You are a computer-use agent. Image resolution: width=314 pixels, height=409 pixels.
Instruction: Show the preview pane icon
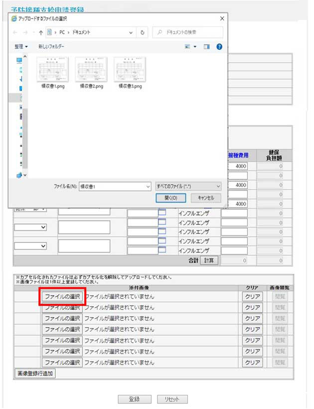207,46
